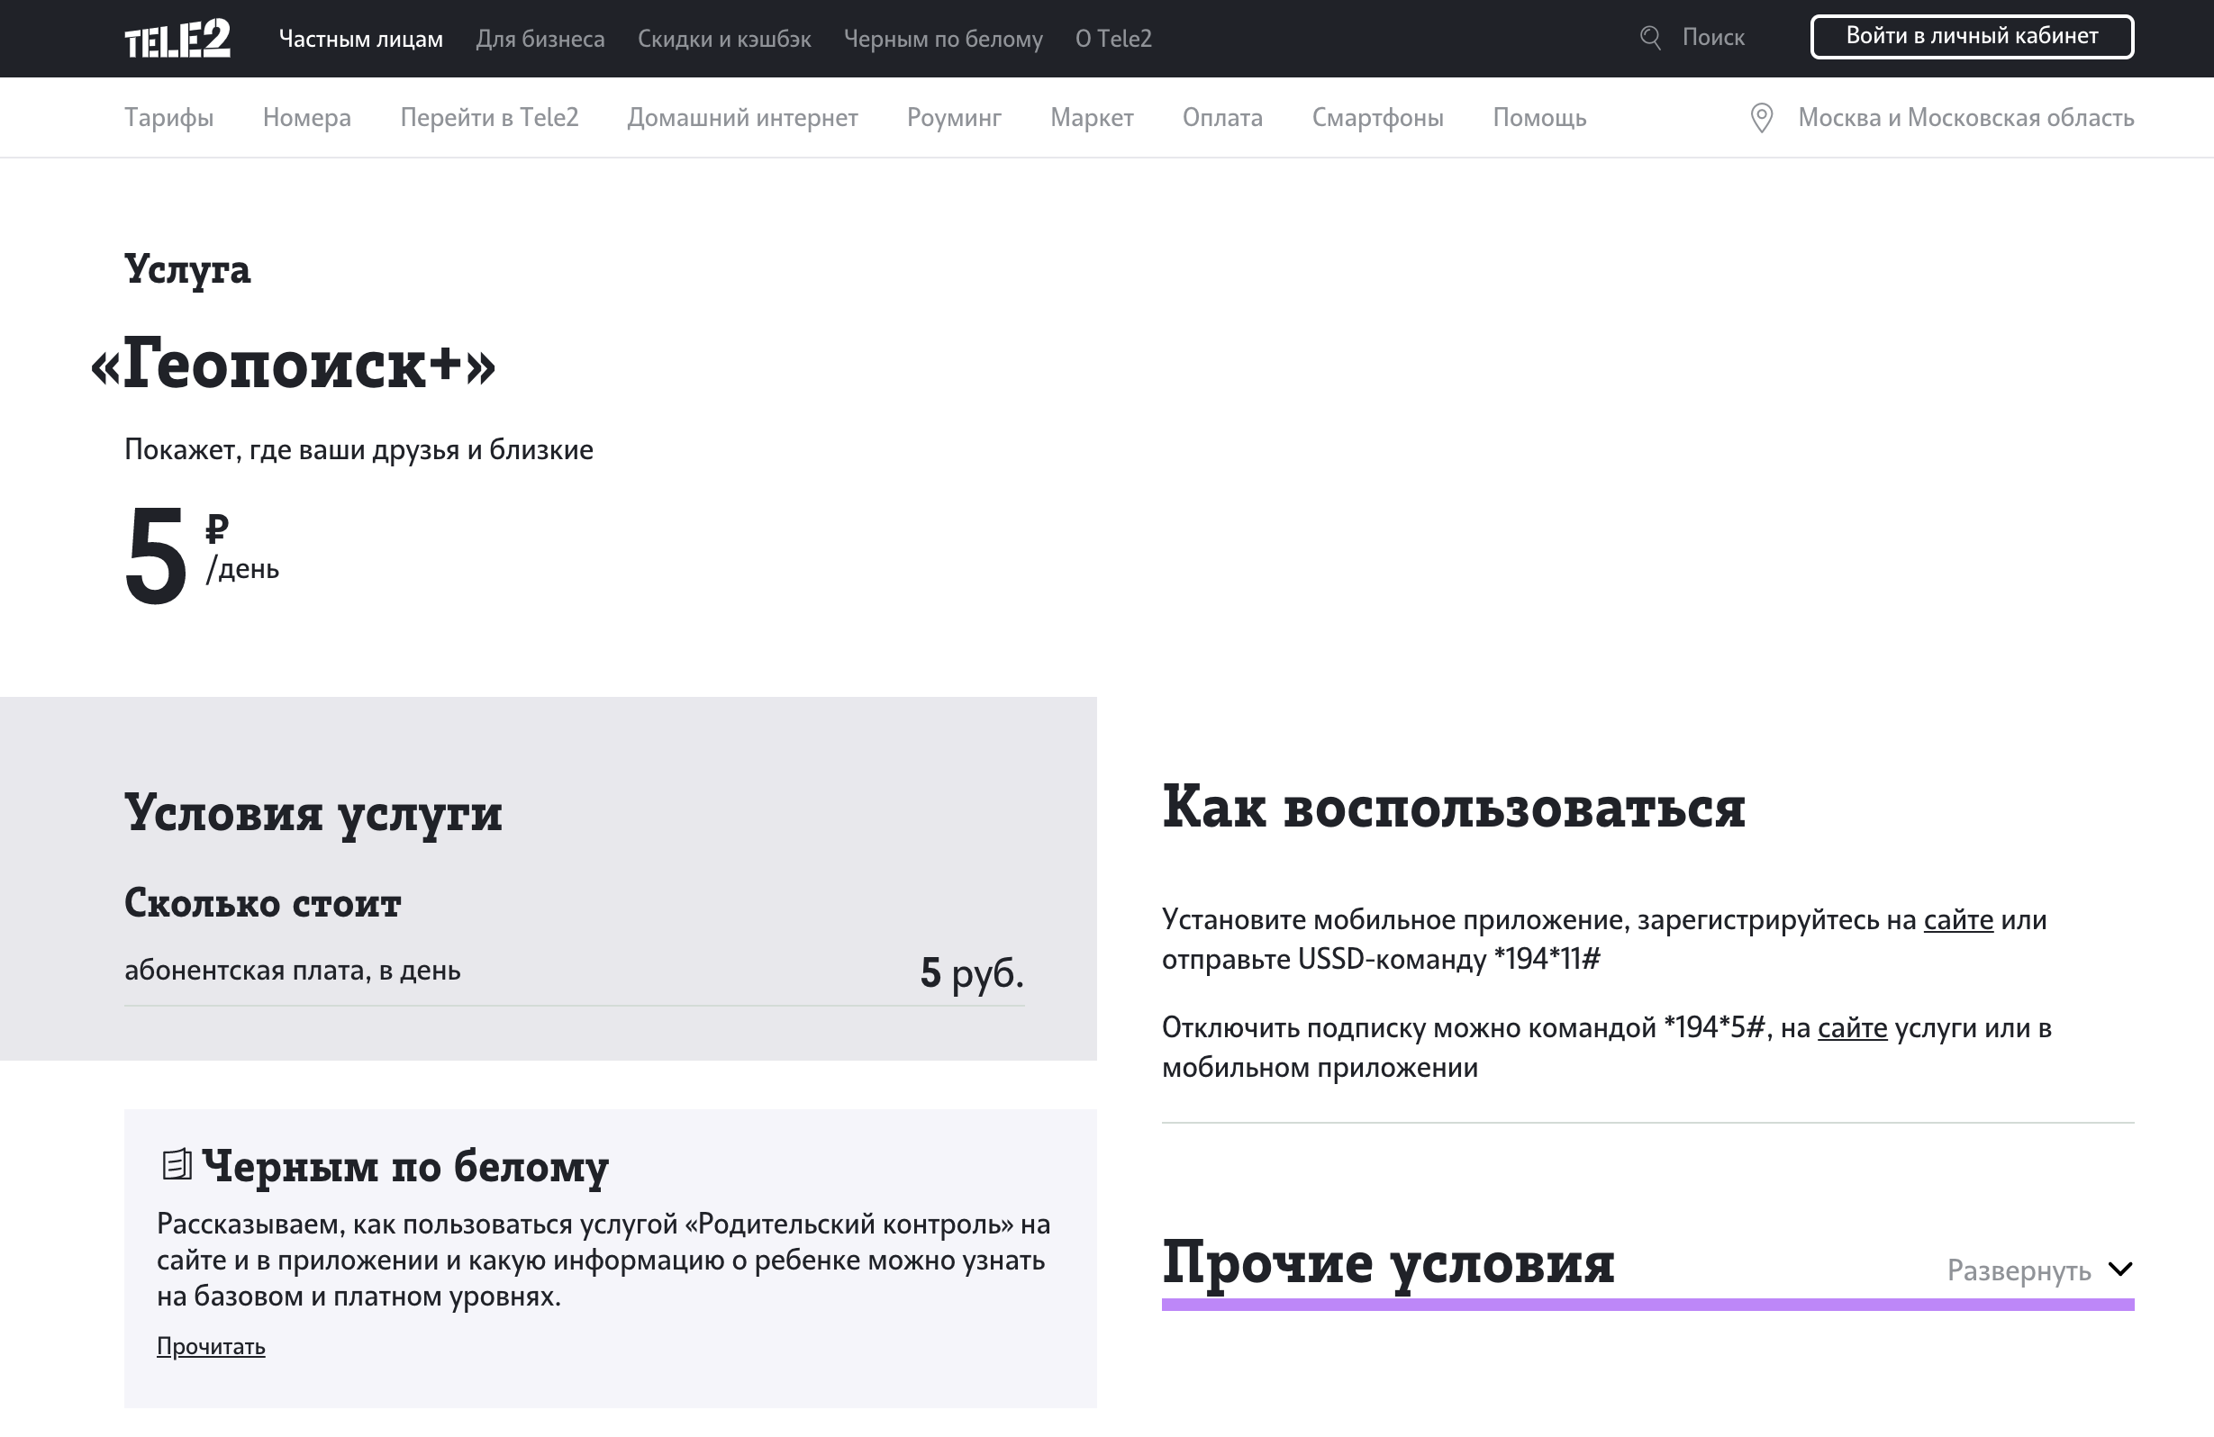The image size is (2214, 1437).
Task: Click the Прочитать link
Action: click(211, 1346)
